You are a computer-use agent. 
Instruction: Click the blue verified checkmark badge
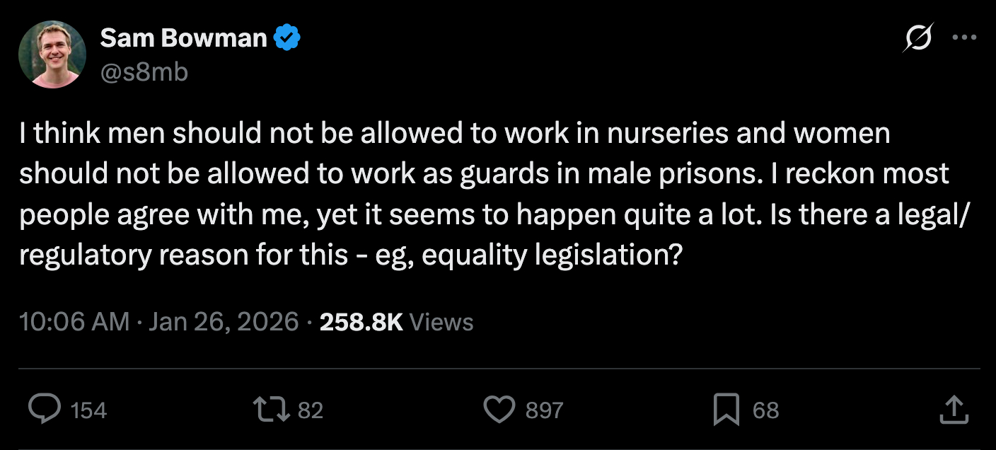287,38
